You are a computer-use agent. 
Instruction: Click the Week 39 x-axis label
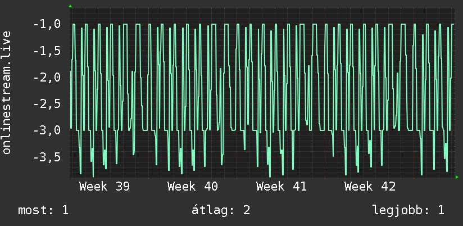[x=105, y=187]
